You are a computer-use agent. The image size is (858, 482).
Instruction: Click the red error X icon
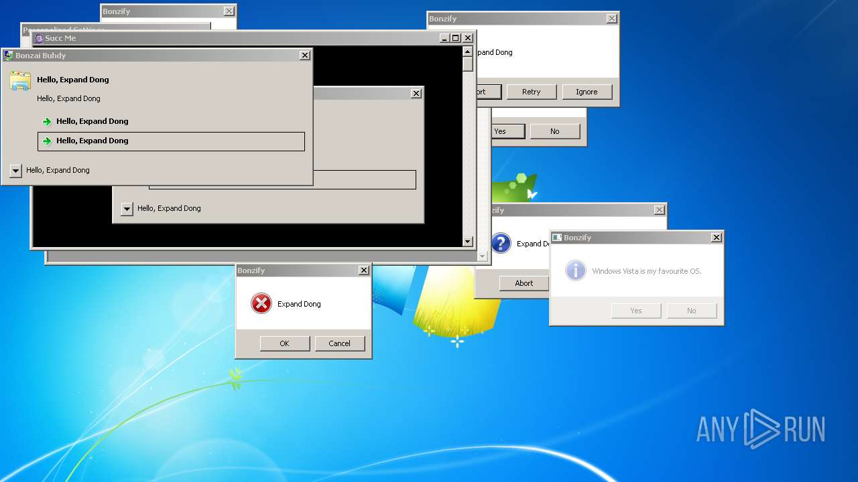(261, 303)
